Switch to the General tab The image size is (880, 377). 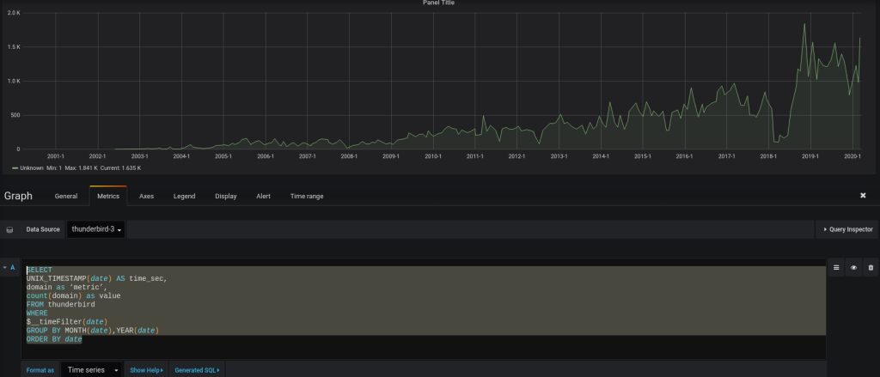pyautogui.click(x=66, y=197)
